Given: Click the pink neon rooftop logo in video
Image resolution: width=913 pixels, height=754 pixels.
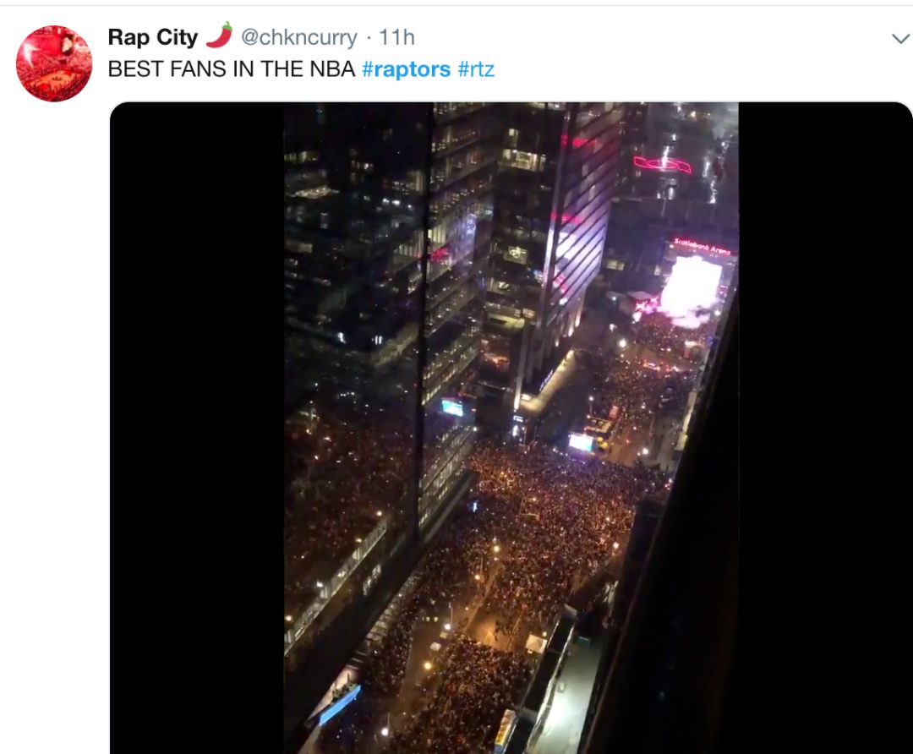Looking at the screenshot, I should 663,165.
